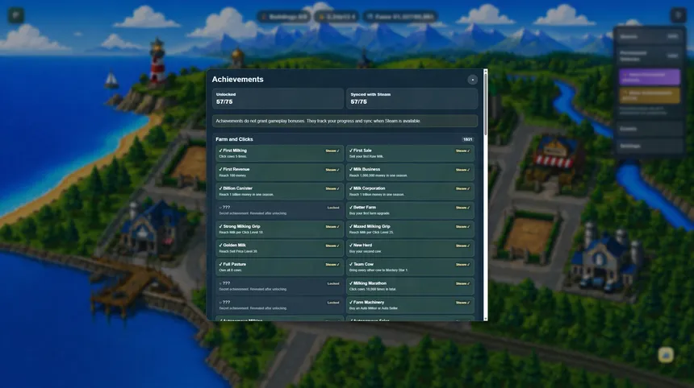The height and width of the screenshot is (388, 694).
Task: Click the purple button in the side panel
Action: click(650, 76)
